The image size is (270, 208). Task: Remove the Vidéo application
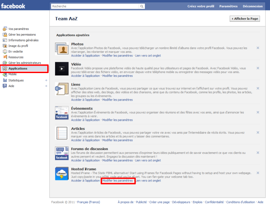tap(258, 68)
